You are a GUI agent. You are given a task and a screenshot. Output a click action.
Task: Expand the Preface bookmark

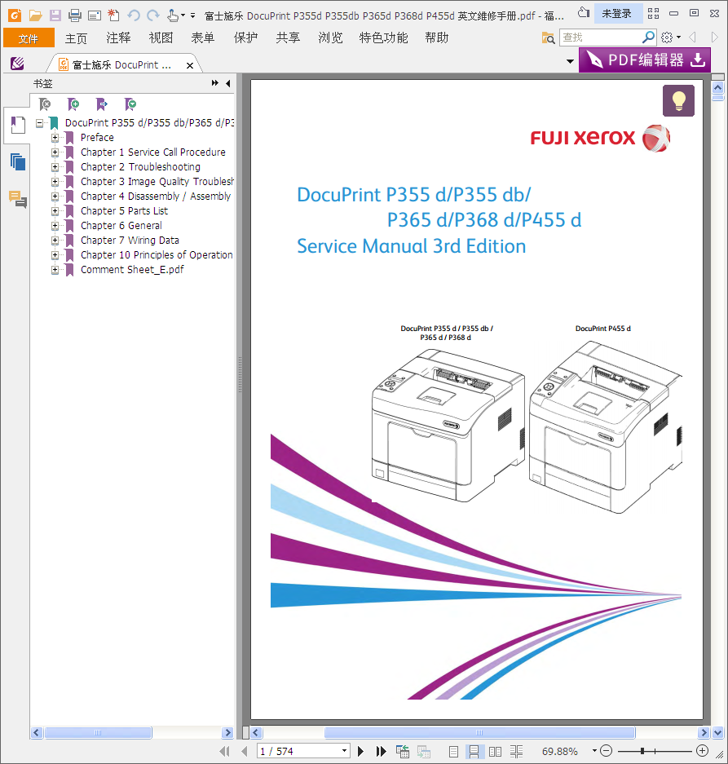(x=55, y=138)
